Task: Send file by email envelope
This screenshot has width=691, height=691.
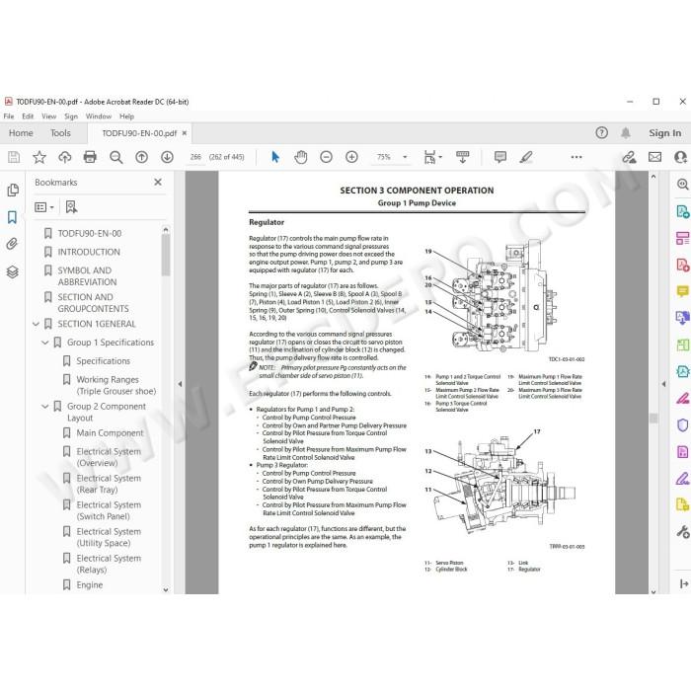Action: [654, 157]
